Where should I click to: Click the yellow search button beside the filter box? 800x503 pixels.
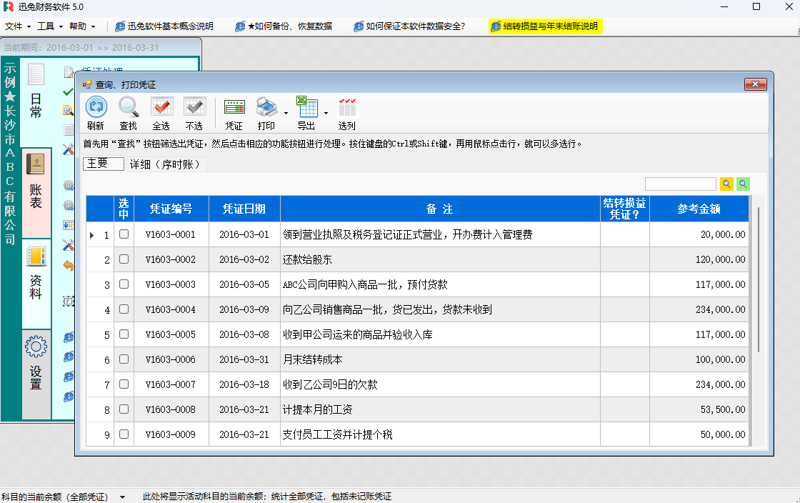(x=726, y=184)
